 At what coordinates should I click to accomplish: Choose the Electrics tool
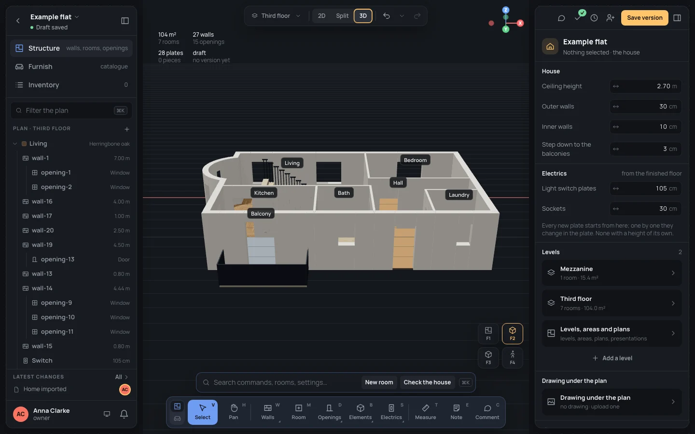pos(391,412)
